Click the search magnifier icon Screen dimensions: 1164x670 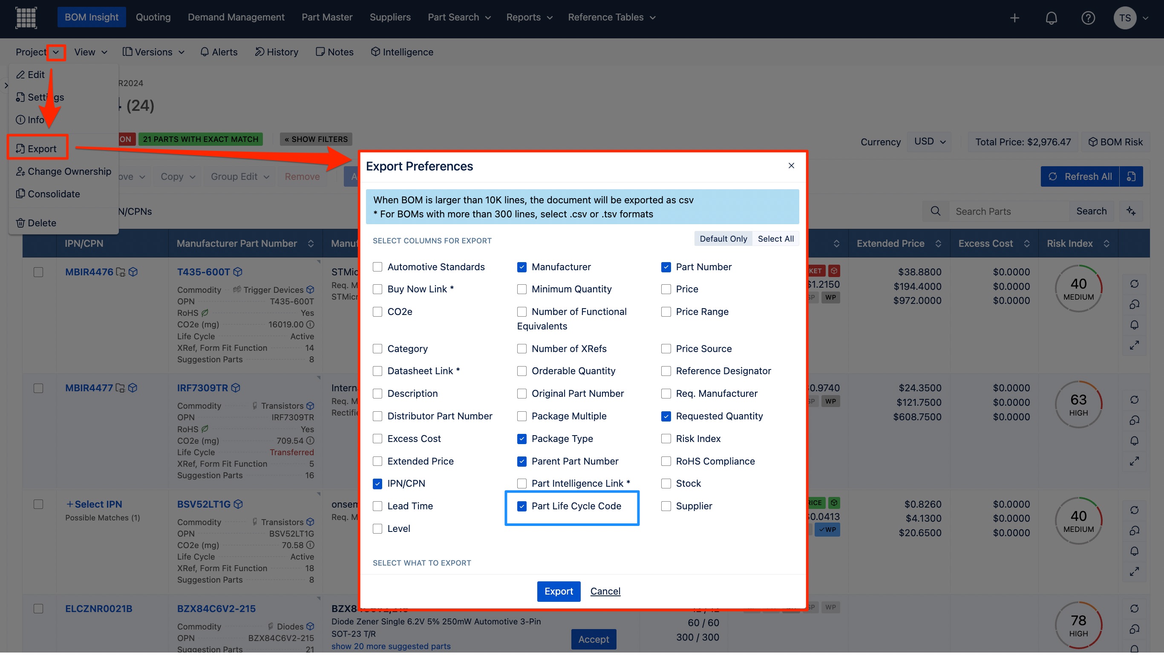936,211
